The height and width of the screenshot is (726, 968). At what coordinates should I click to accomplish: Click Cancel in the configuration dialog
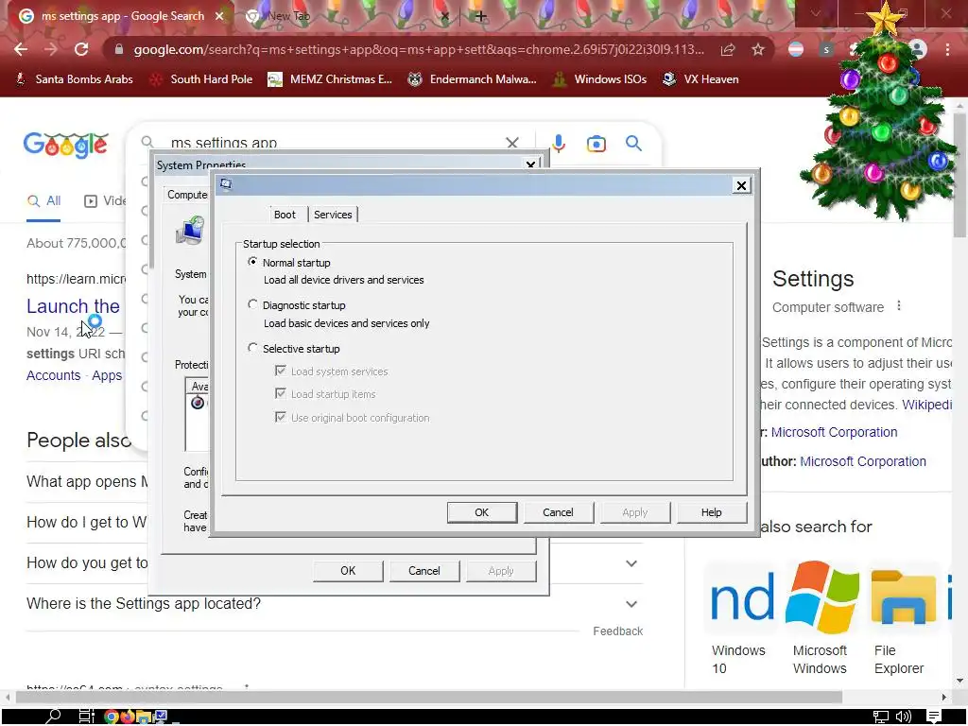coord(558,512)
